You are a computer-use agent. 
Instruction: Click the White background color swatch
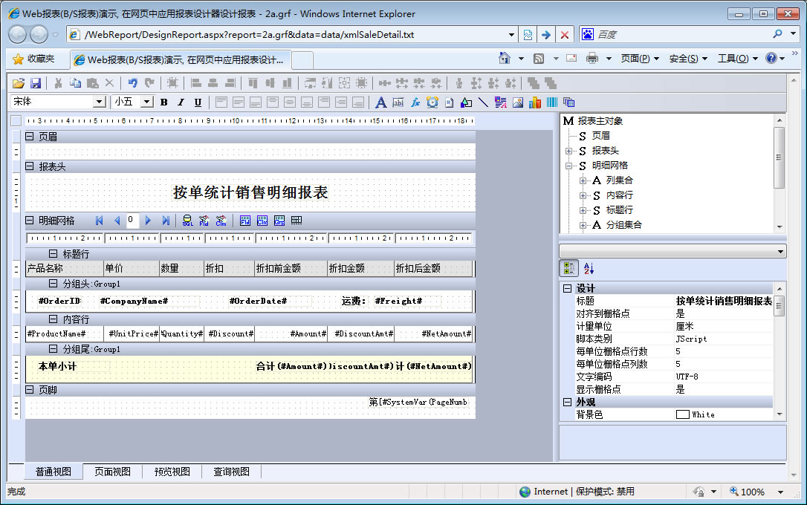click(682, 414)
